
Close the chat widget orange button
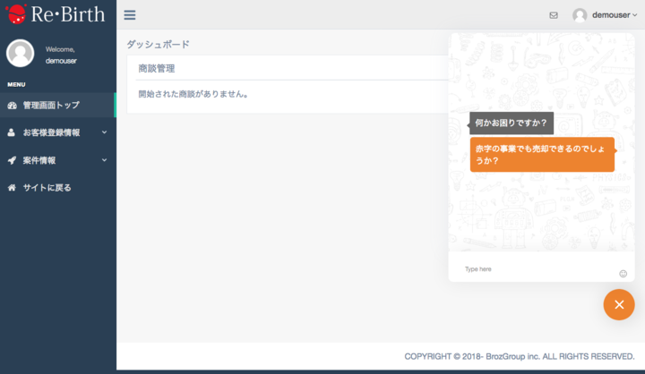619,304
